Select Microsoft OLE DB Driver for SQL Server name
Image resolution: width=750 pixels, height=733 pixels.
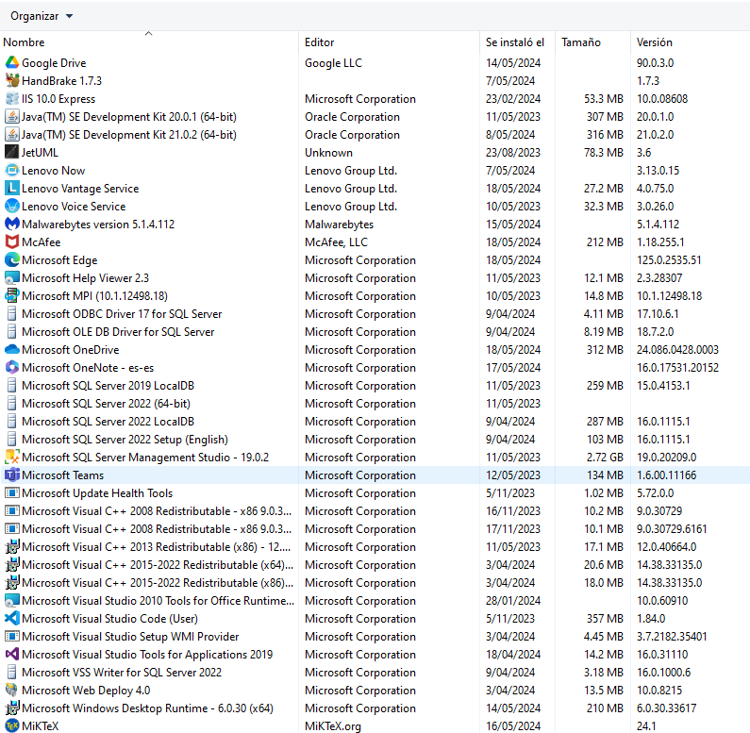[118, 331]
